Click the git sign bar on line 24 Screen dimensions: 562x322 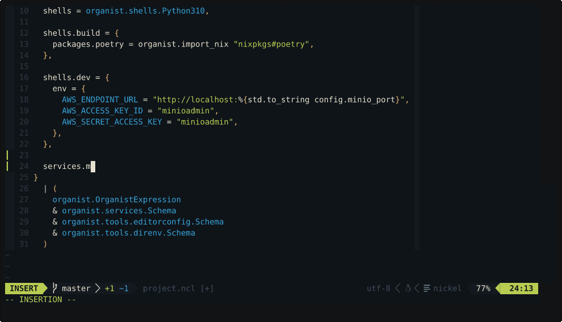coord(7,166)
